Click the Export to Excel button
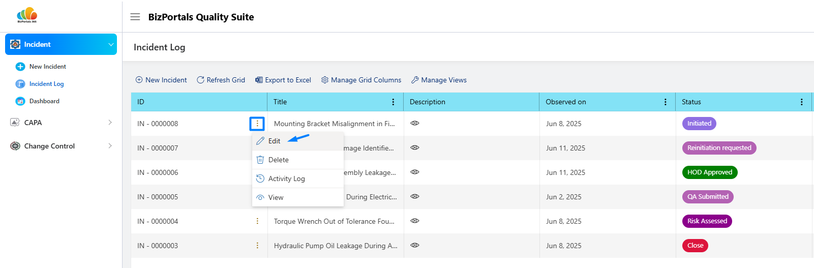The height and width of the screenshot is (268, 814). 283,80
